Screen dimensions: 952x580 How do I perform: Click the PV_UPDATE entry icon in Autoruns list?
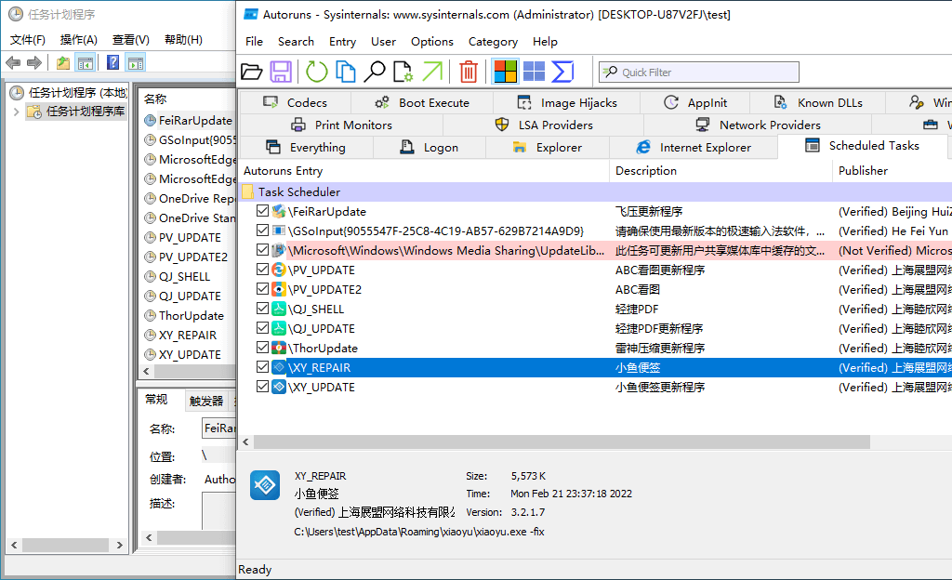(x=279, y=270)
